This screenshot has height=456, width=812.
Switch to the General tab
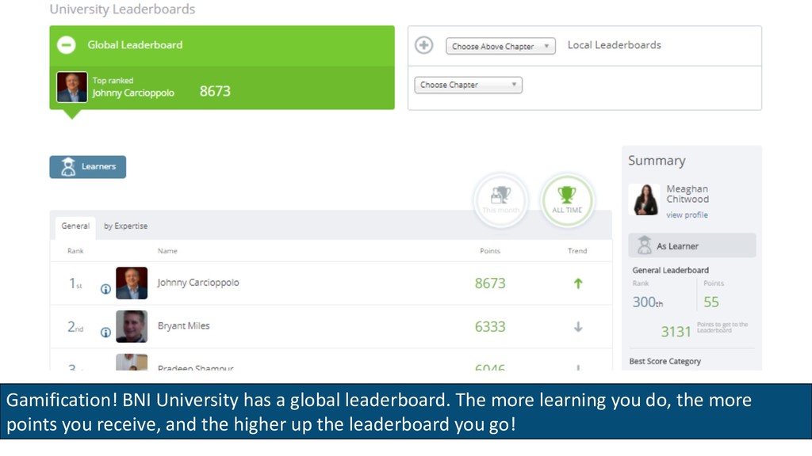pyautogui.click(x=75, y=226)
